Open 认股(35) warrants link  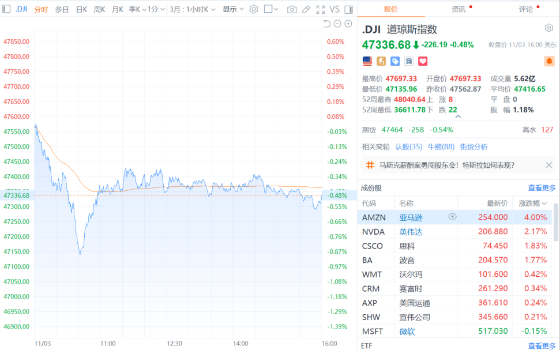[x=408, y=147]
